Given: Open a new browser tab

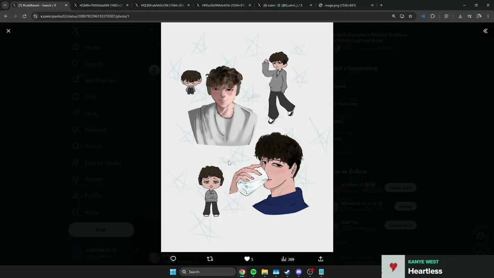Looking at the screenshot, I should coord(381,5).
